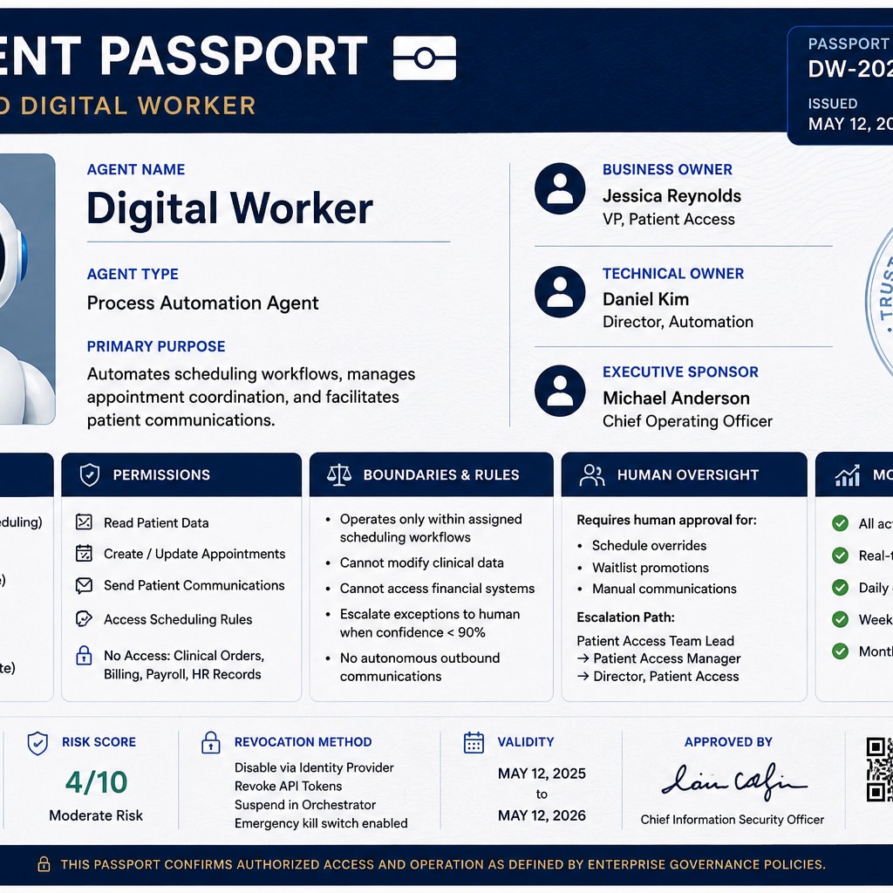
Task: Click the passport chip icon in header
Action: [x=425, y=58]
